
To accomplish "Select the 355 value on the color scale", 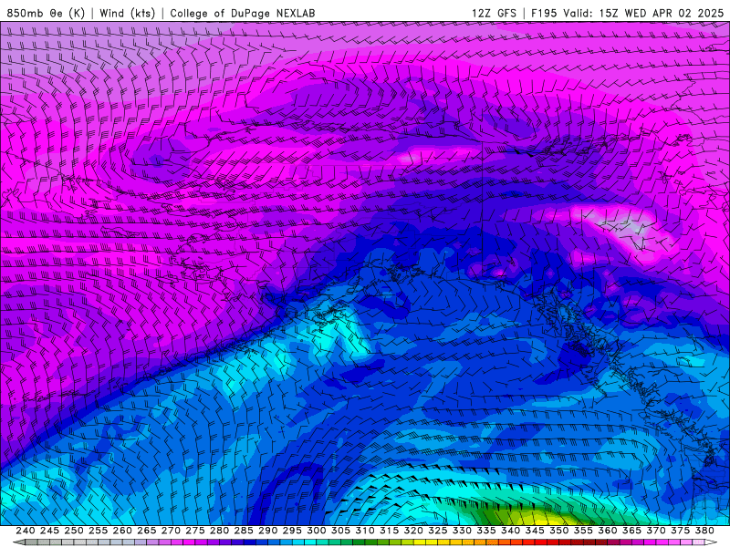I will click(583, 531).
